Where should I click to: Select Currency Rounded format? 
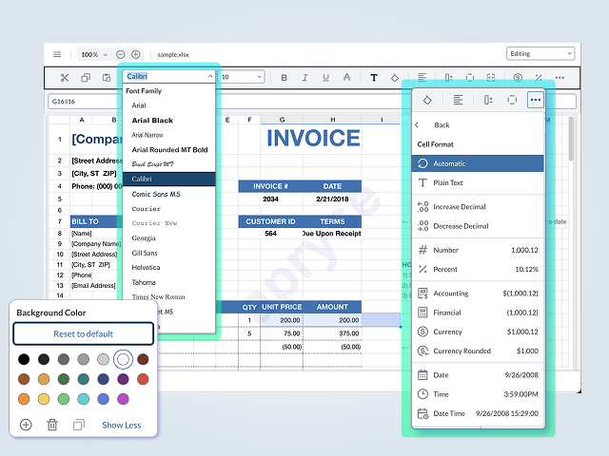pyautogui.click(x=478, y=351)
